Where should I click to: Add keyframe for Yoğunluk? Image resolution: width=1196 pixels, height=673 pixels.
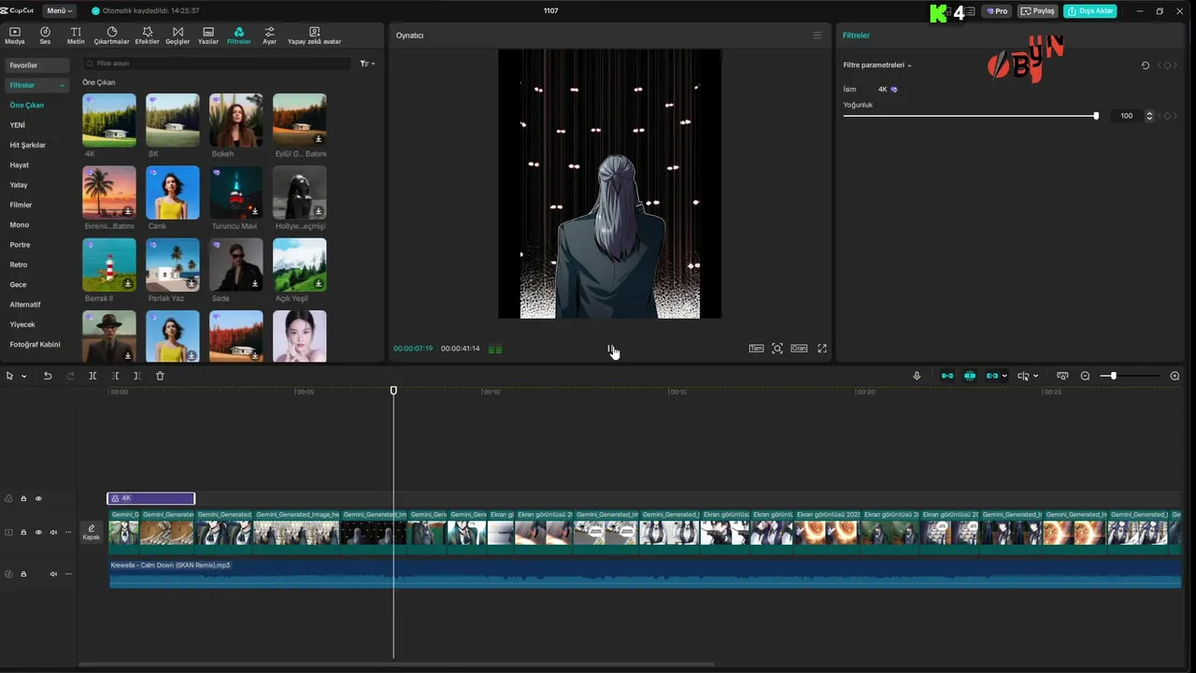coord(1166,116)
